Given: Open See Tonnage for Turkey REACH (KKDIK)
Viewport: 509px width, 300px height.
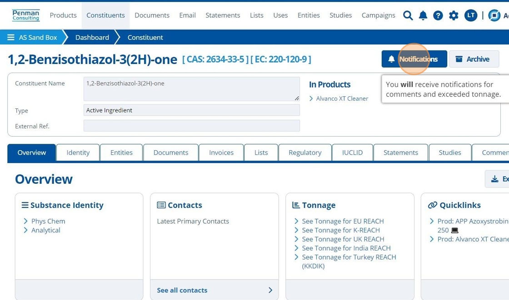Looking at the screenshot, I should [x=349, y=261].
